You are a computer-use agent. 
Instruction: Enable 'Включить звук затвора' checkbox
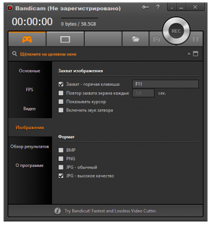tap(61, 110)
